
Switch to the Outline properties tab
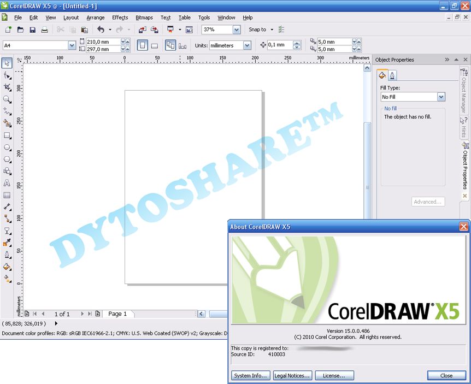coord(392,75)
